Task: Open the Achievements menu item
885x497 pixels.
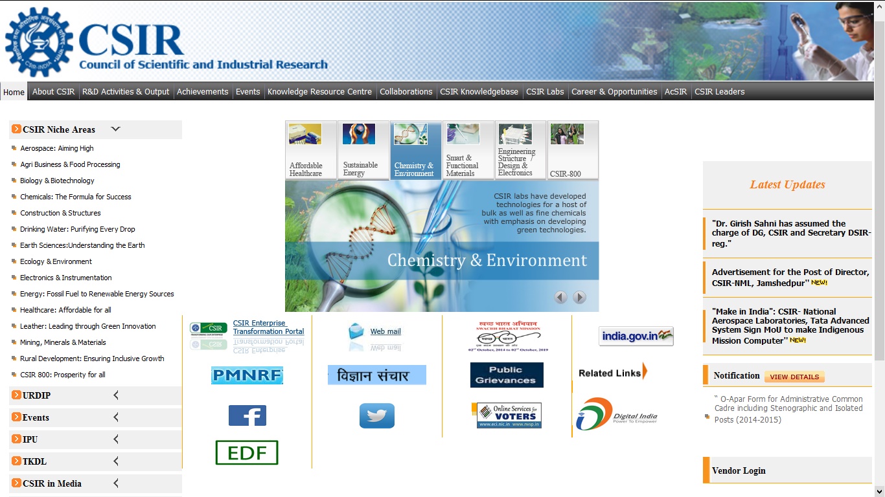Action: pyautogui.click(x=202, y=91)
